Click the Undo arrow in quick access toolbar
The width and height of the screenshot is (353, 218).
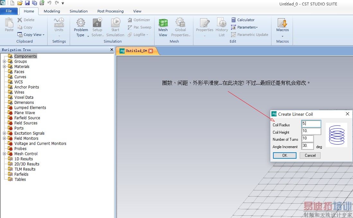click(49, 3)
